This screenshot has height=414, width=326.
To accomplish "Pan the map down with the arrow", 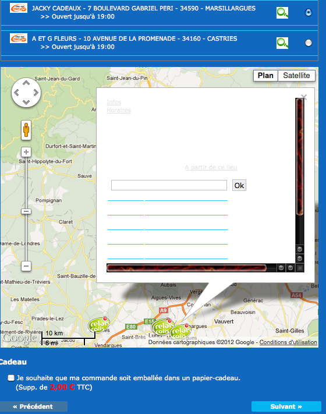I will (26, 102).
